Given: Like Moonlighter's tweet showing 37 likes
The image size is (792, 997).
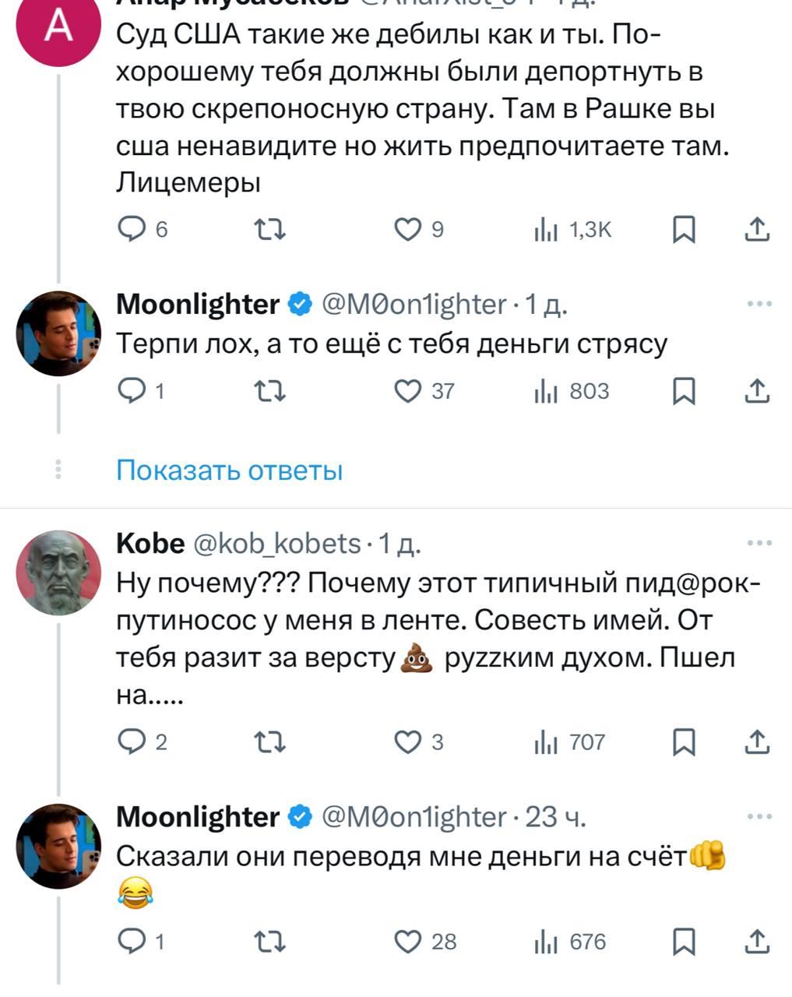Looking at the screenshot, I should 407,391.
